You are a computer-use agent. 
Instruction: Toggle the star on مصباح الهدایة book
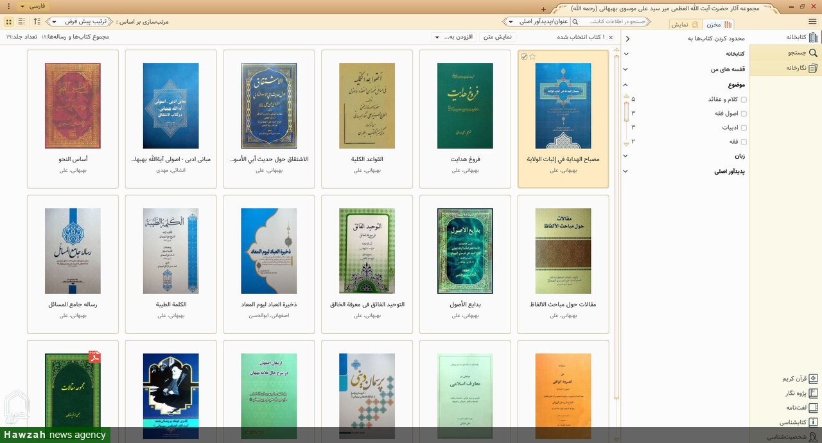pyautogui.click(x=532, y=56)
